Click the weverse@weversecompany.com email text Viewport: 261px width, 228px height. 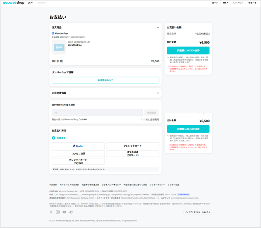click(185, 198)
